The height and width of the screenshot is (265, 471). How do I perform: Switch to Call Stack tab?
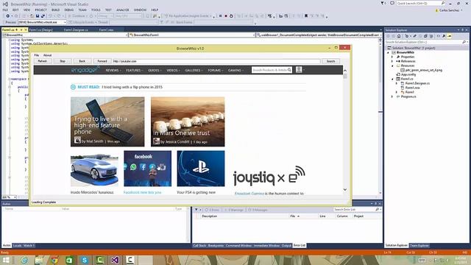click(x=199, y=245)
